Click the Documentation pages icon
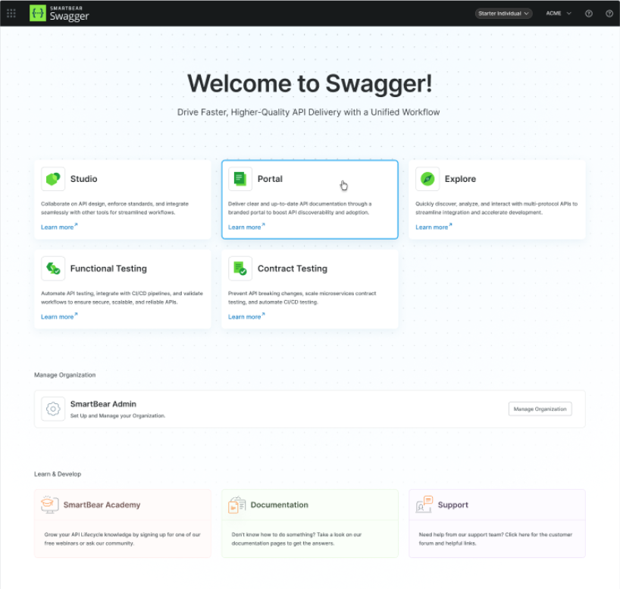620x589 pixels. [x=236, y=505]
